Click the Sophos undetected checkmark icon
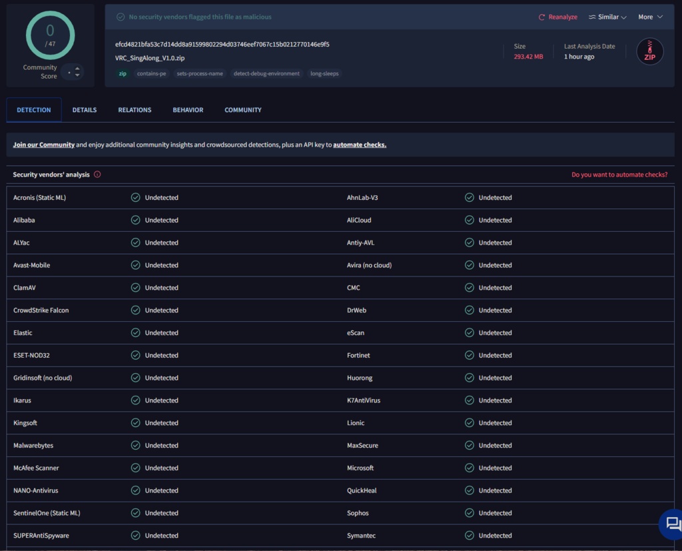Image resolution: width=682 pixels, height=551 pixels. point(470,513)
